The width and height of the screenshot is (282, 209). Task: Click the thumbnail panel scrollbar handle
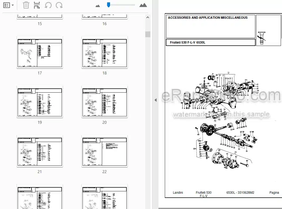(148, 34)
